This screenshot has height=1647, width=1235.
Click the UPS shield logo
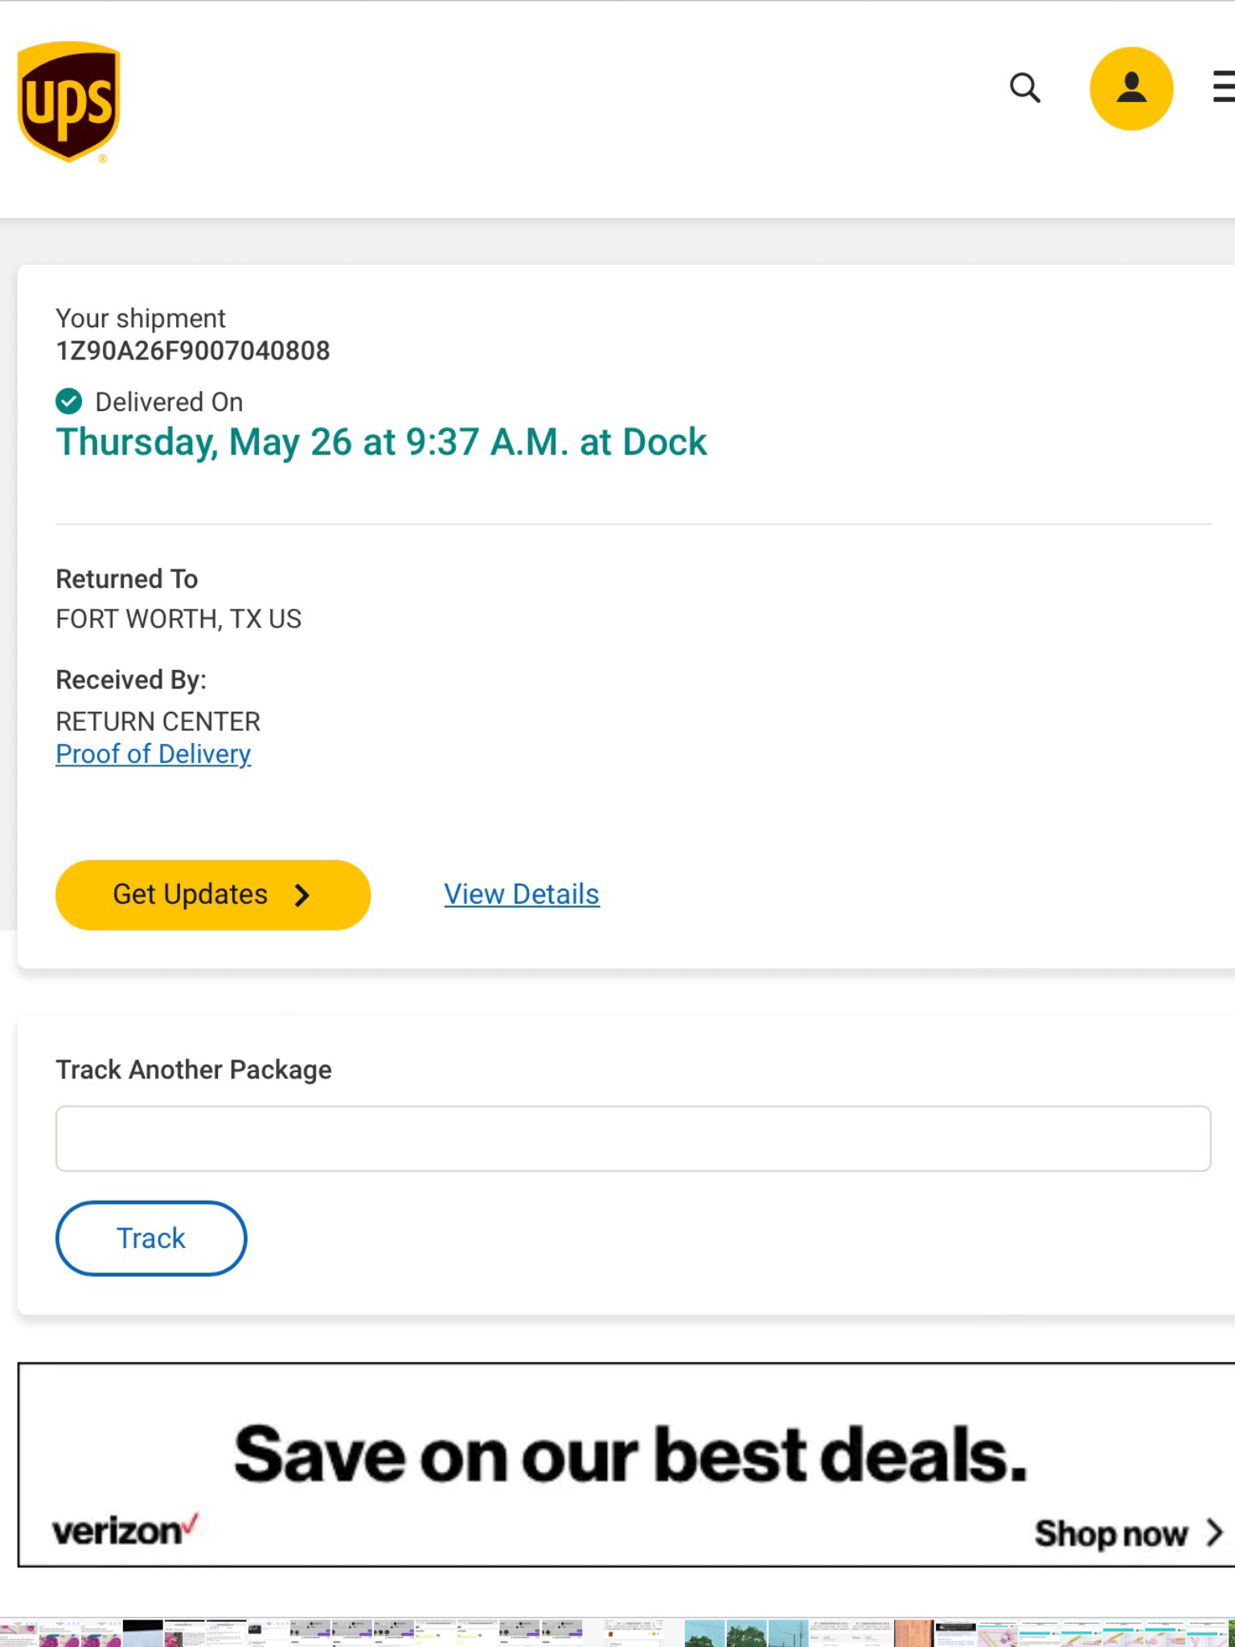[68, 101]
